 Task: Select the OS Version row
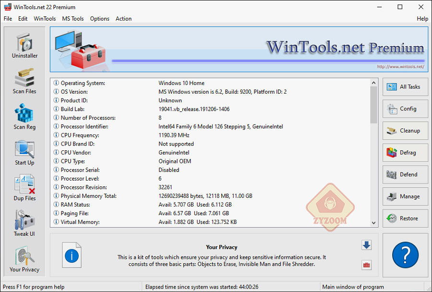point(210,92)
